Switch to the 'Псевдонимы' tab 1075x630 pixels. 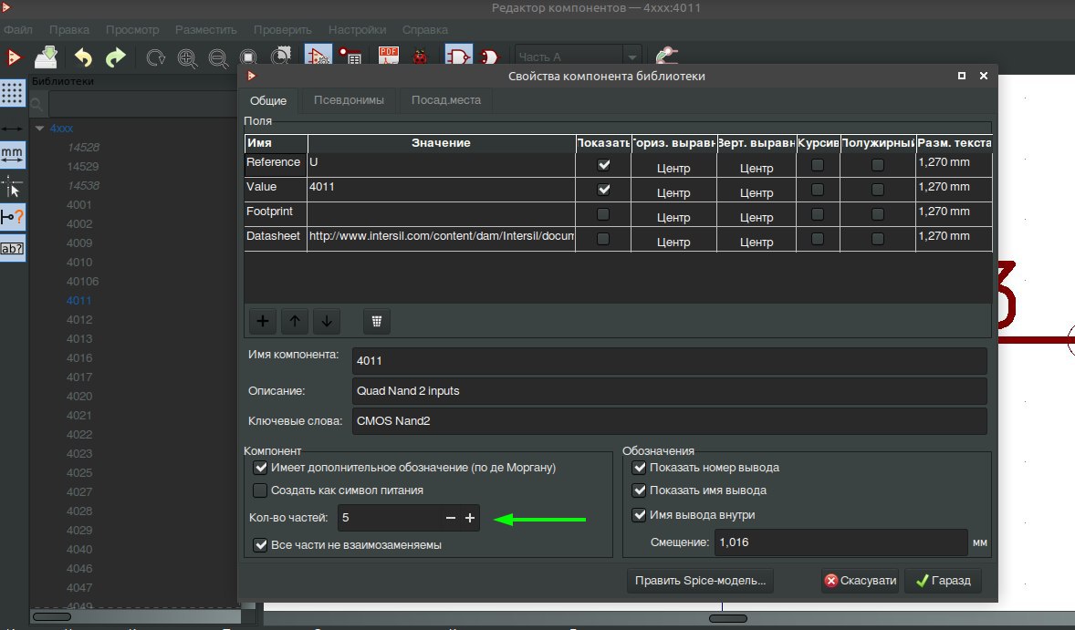(x=348, y=100)
